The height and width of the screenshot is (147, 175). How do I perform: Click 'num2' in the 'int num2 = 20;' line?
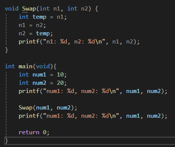pos(39,83)
